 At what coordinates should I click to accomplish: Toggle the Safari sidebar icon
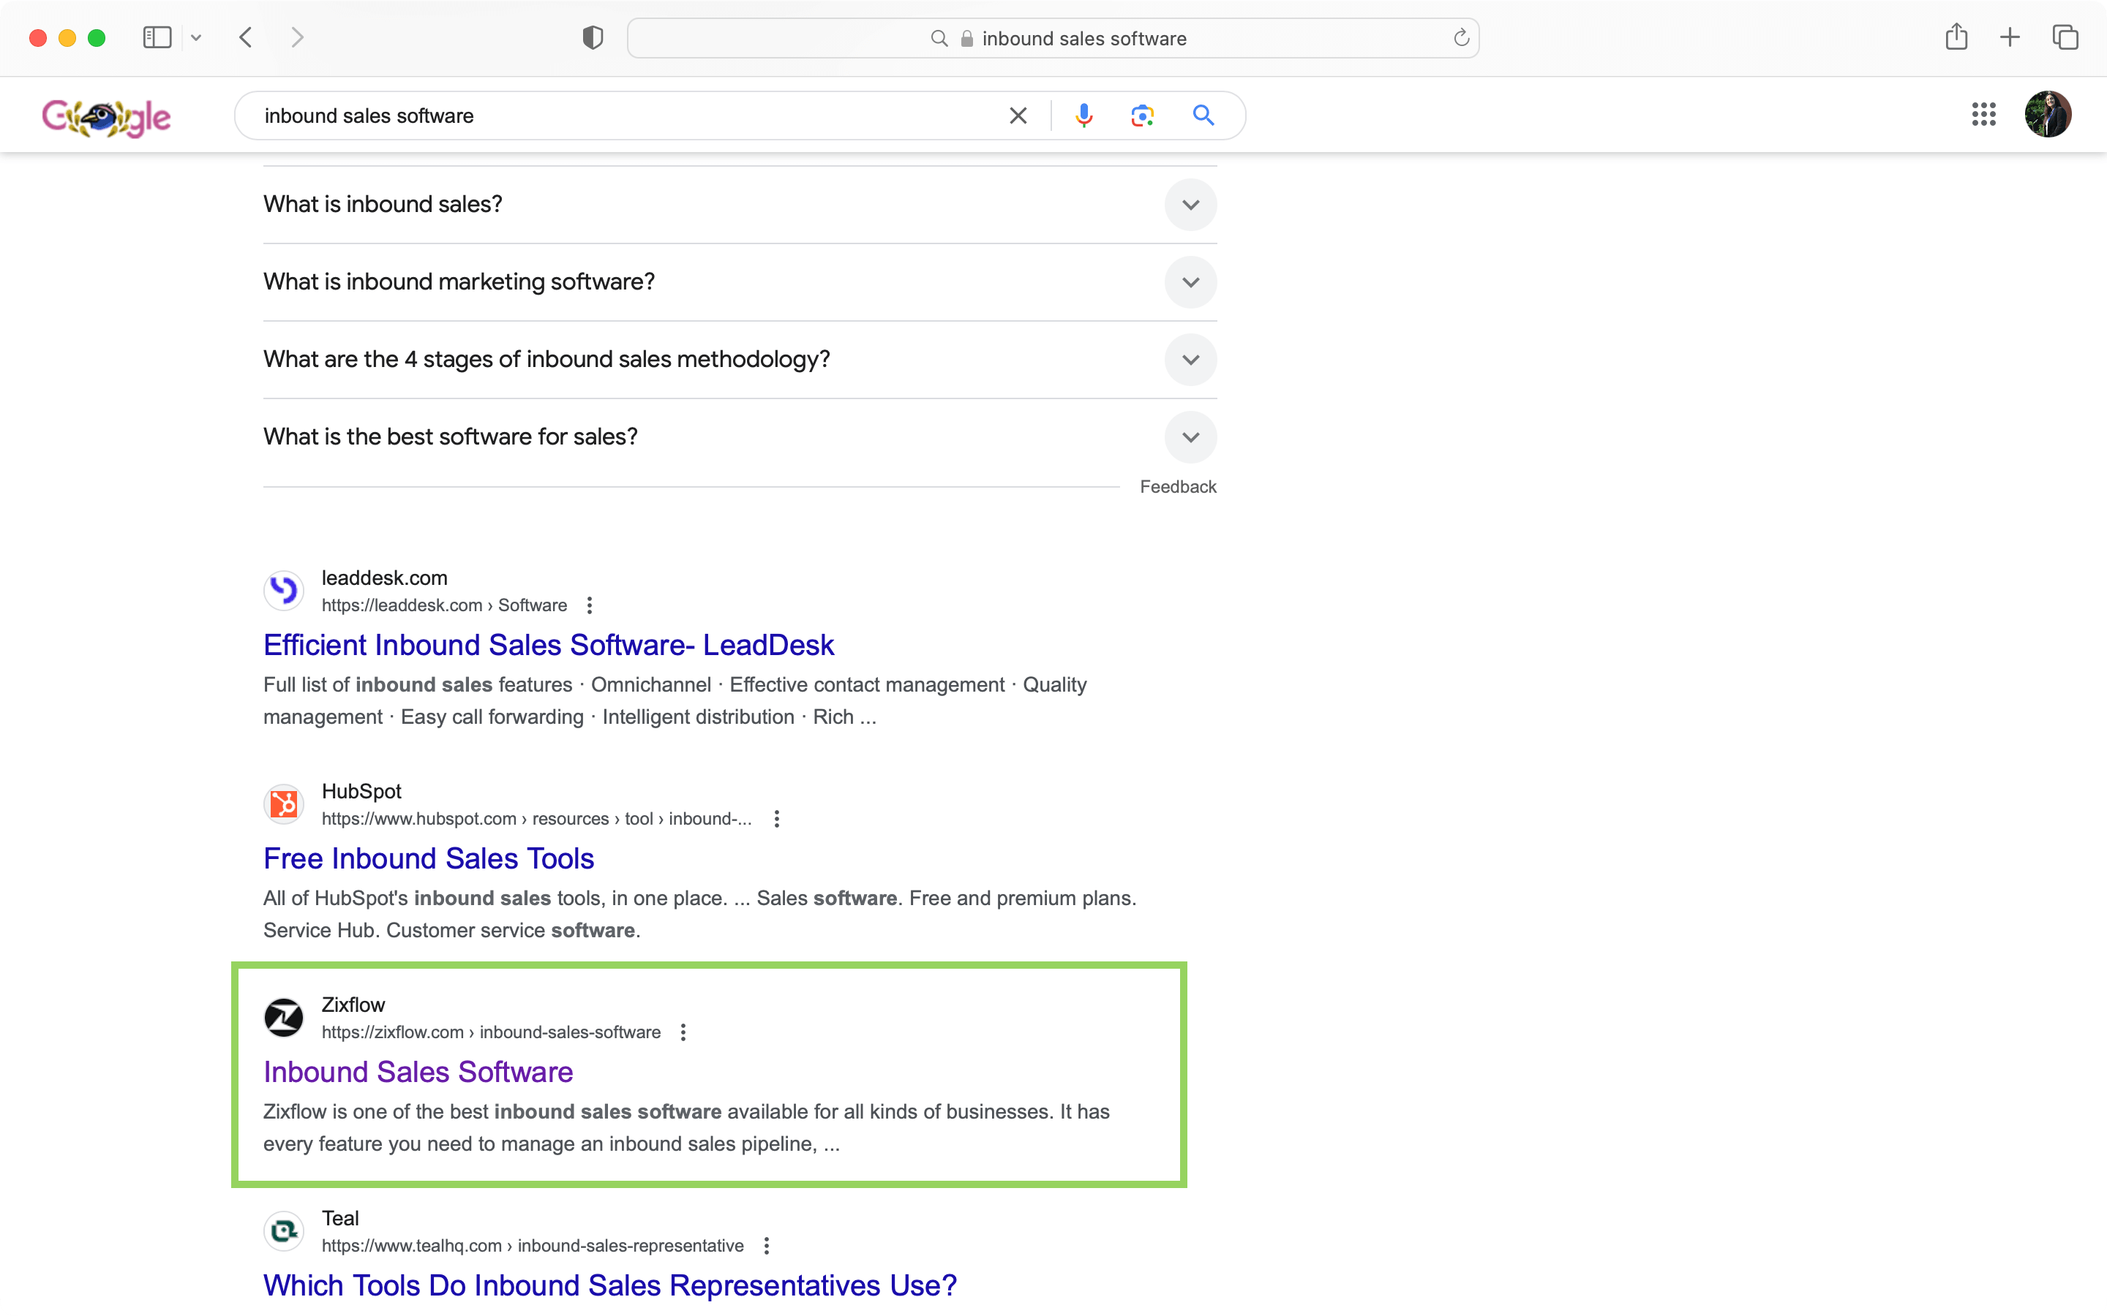[157, 37]
